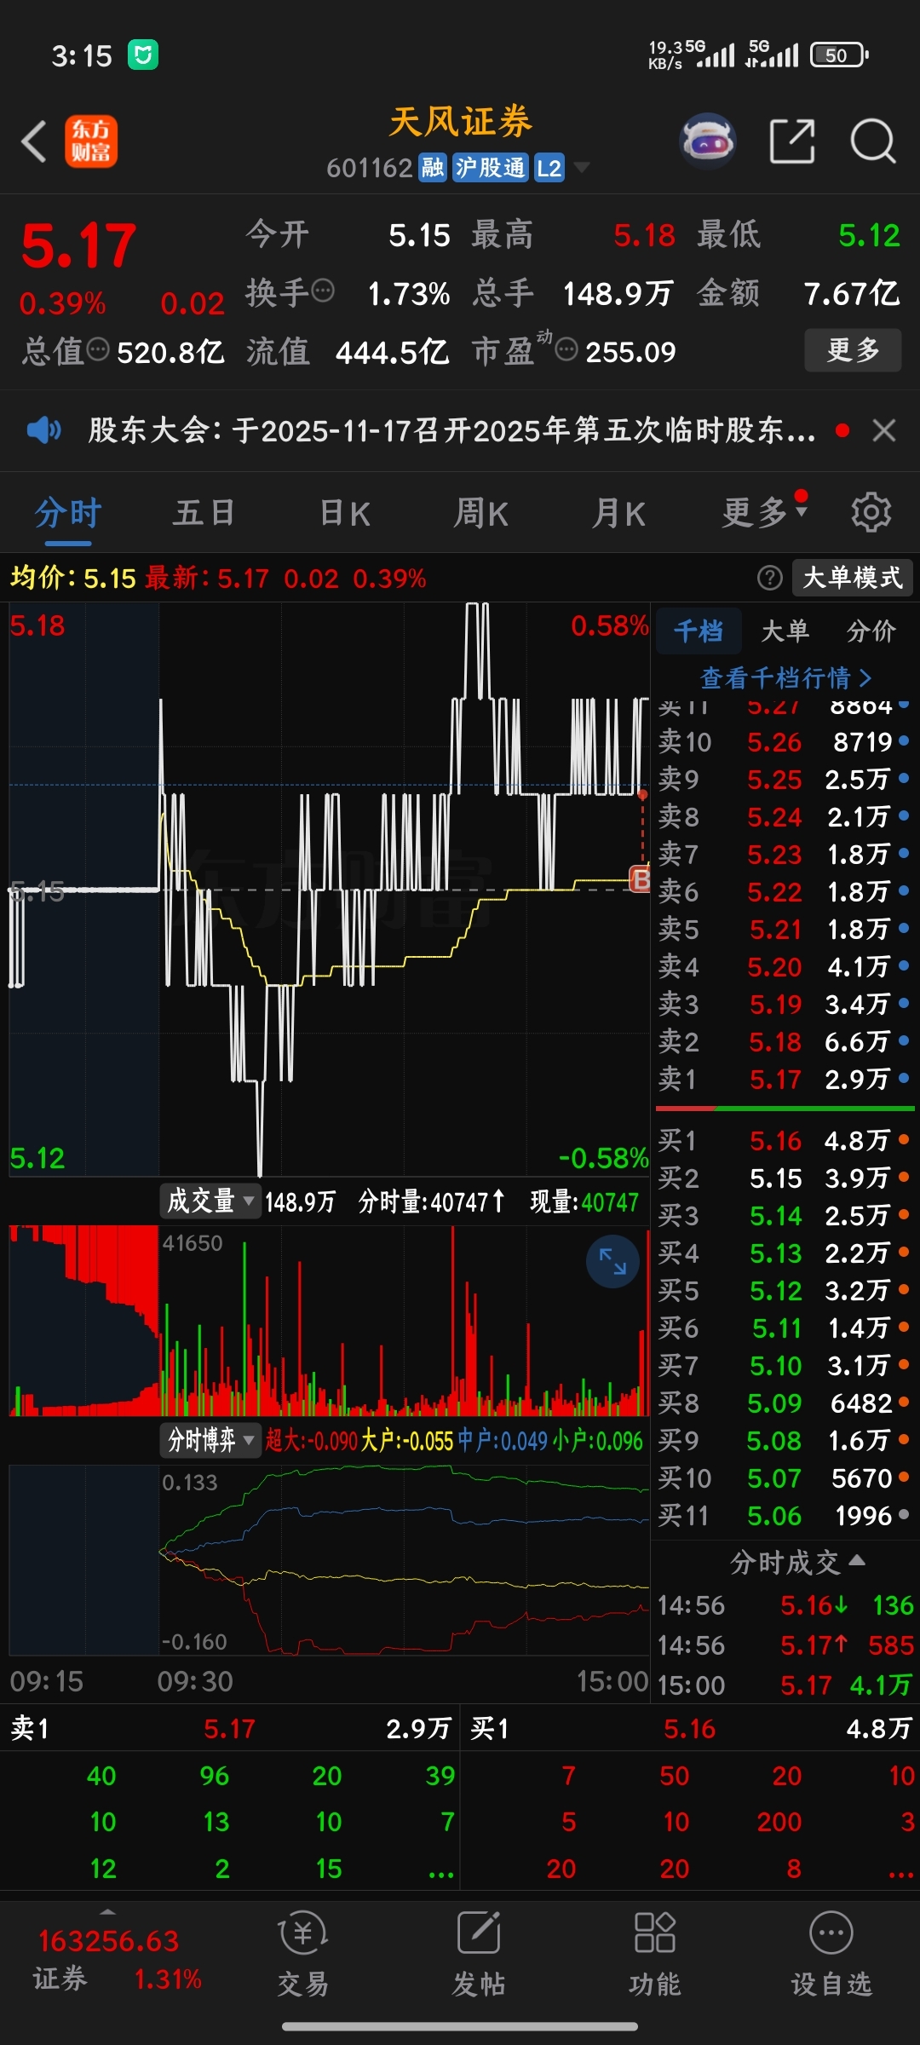Tap current price 5.17 headline
Viewport: 920px width, 2045px height.
(x=78, y=246)
